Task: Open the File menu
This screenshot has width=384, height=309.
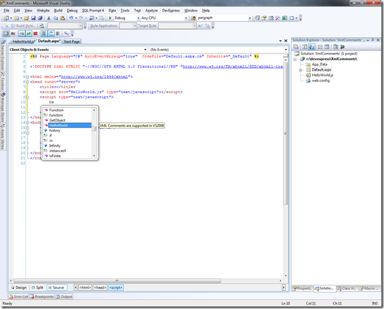Action: pyautogui.click(x=6, y=11)
